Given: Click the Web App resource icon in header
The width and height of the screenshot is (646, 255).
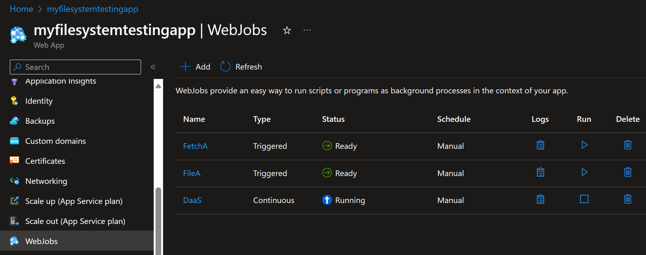Looking at the screenshot, I should click(18, 35).
